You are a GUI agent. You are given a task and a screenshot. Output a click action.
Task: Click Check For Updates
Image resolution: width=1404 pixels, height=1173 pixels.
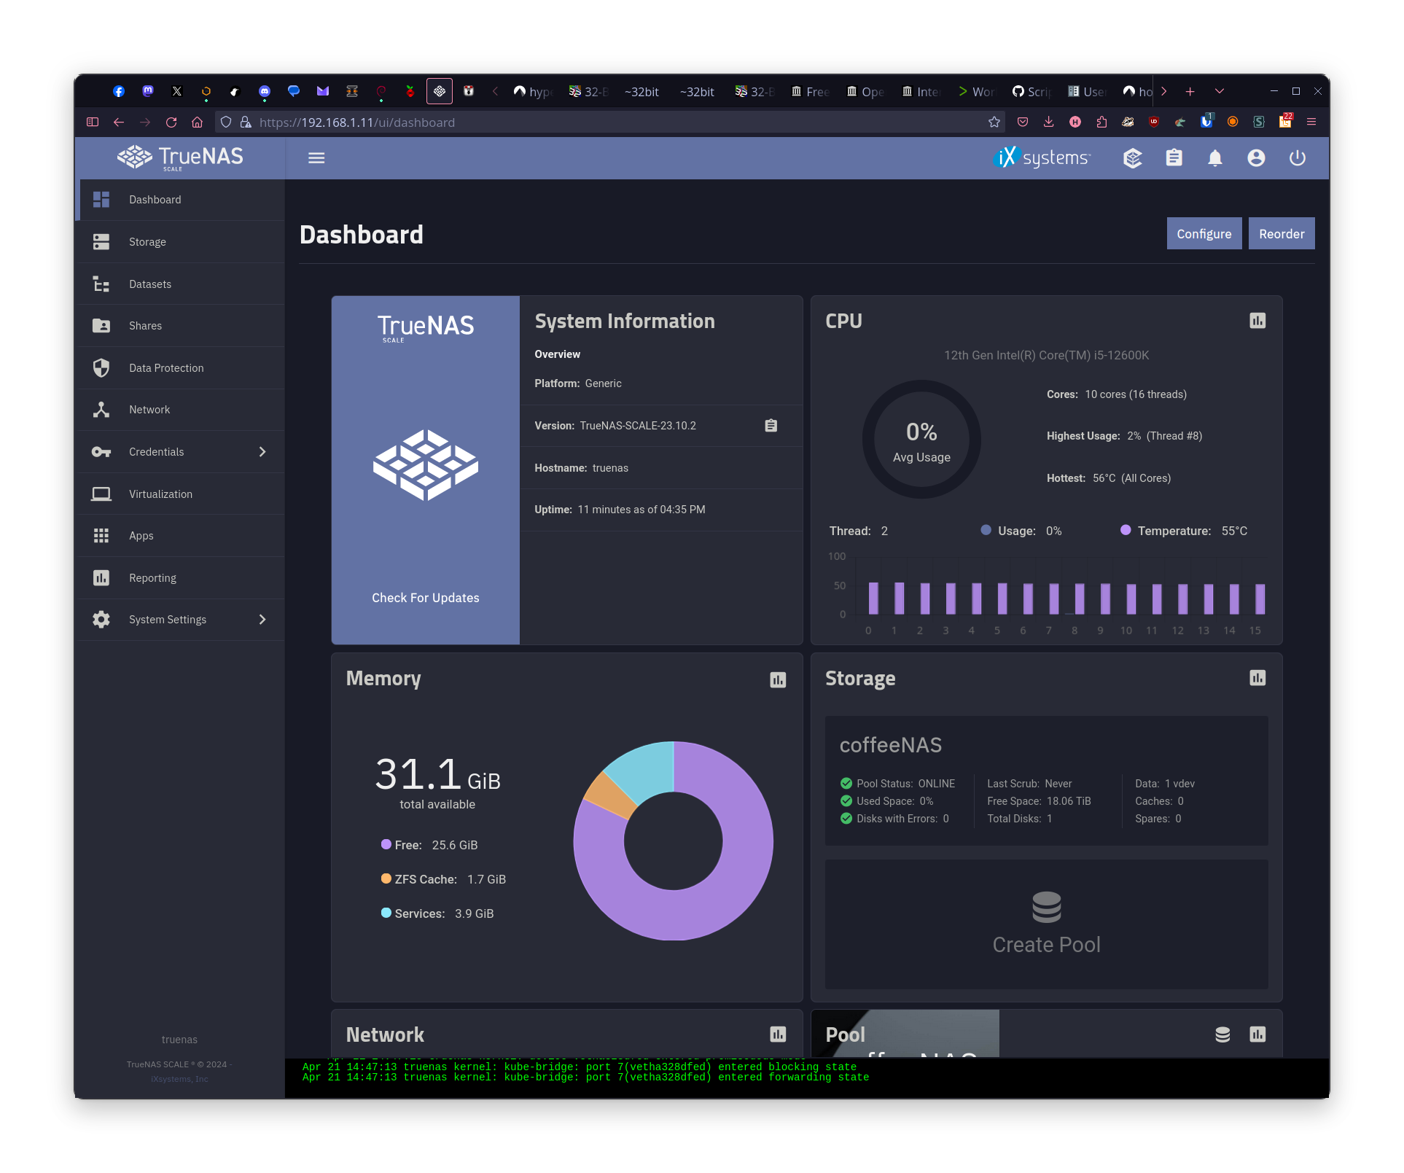(426, 598)
